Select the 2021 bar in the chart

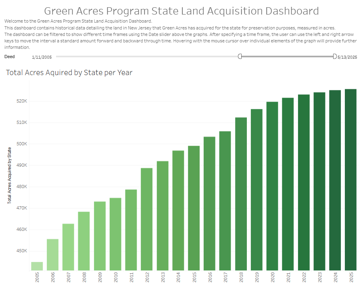(288, 184)
